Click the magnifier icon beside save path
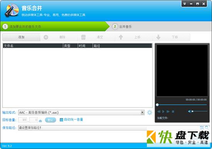Viewport: 212px width, 149px height. pyautogui.click(x=207, y=128)
